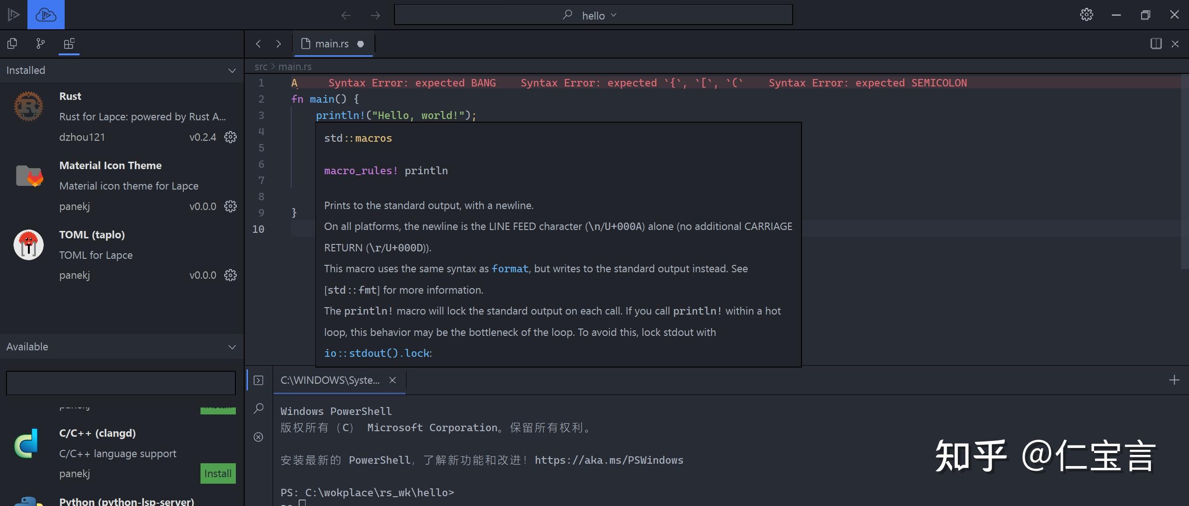Click the run and debug icon

[13, 15]
